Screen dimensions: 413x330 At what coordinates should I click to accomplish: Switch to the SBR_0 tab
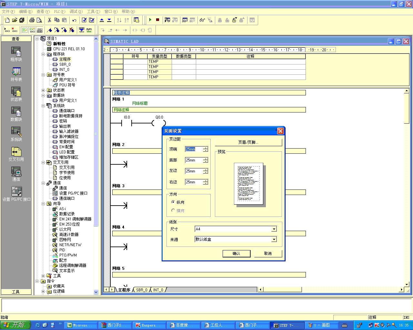141,290
